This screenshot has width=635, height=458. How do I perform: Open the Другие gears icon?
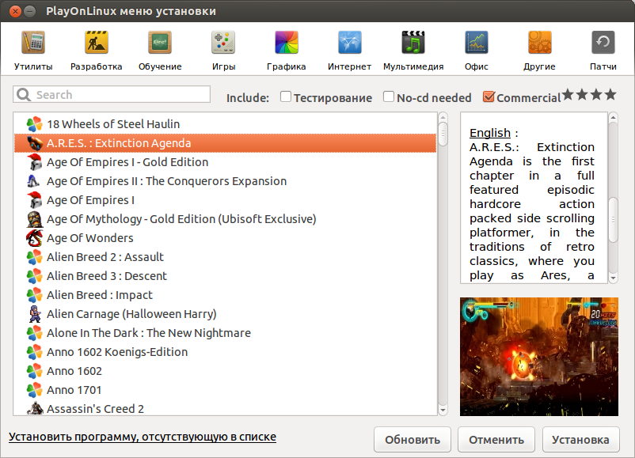click(539, 42)
